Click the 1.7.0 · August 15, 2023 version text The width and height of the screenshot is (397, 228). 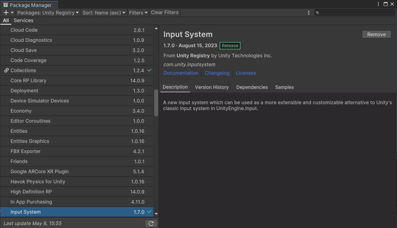[190, 46]
